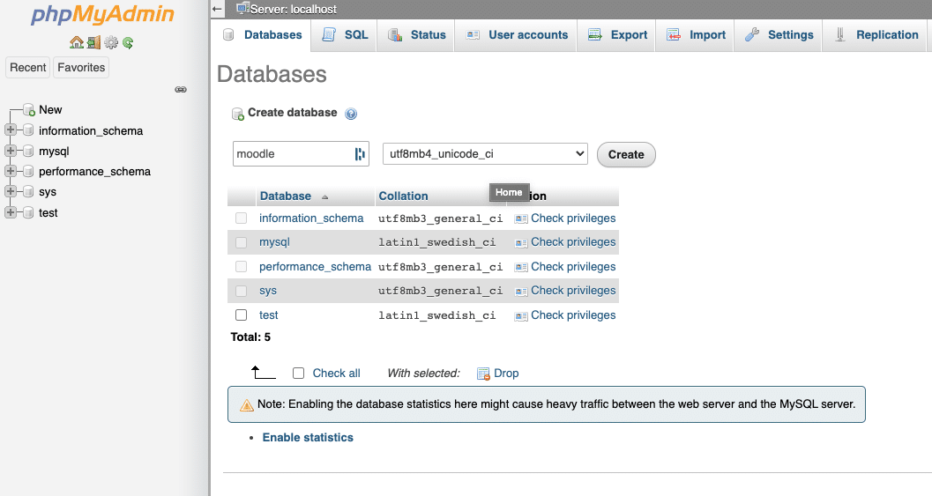Click the Drop icon next to With selected
Screen dimensions: 932x496
pyautogui.click(x=483, y=374)
